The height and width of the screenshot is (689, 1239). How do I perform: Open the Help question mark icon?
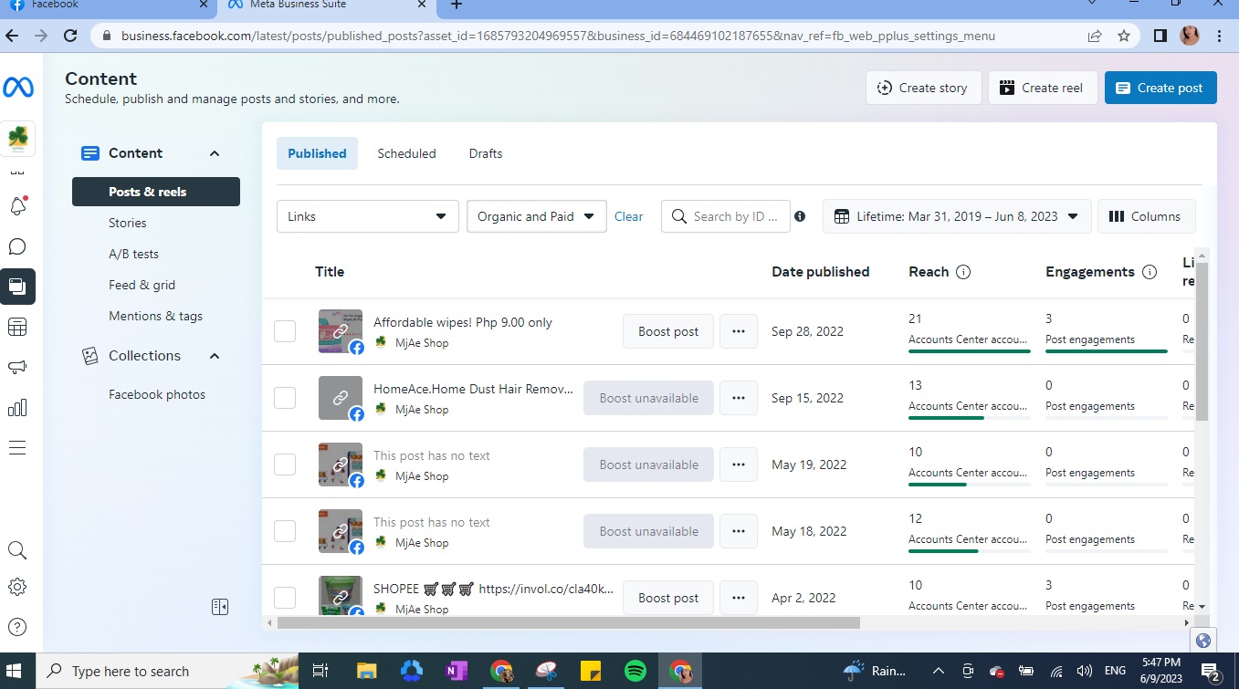17,627
